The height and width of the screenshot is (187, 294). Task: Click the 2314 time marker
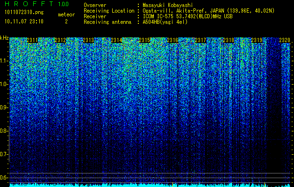click(x=116, y=40)
